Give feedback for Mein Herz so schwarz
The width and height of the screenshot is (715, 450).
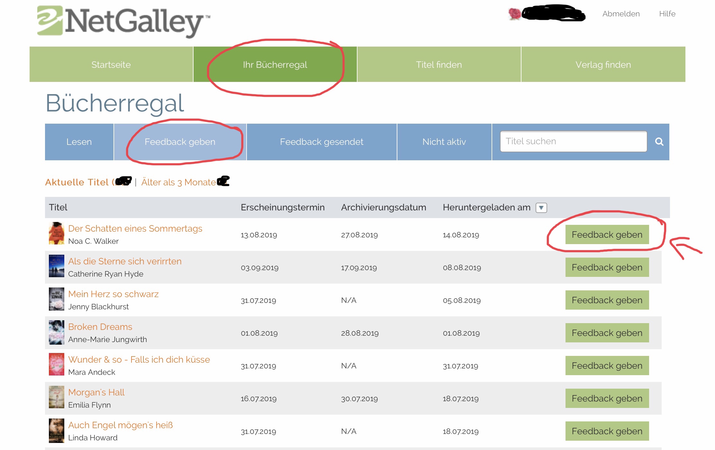tap(607, 300)
